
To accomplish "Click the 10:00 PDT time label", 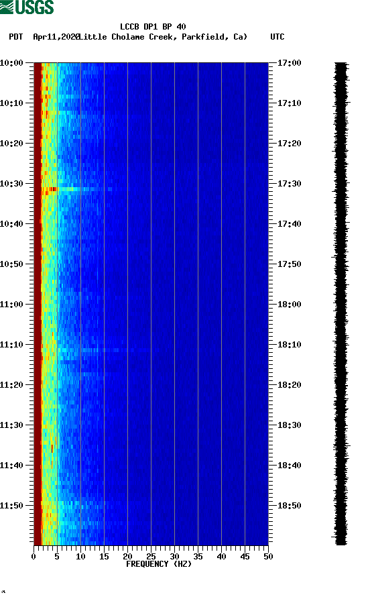I will point(11,62).
